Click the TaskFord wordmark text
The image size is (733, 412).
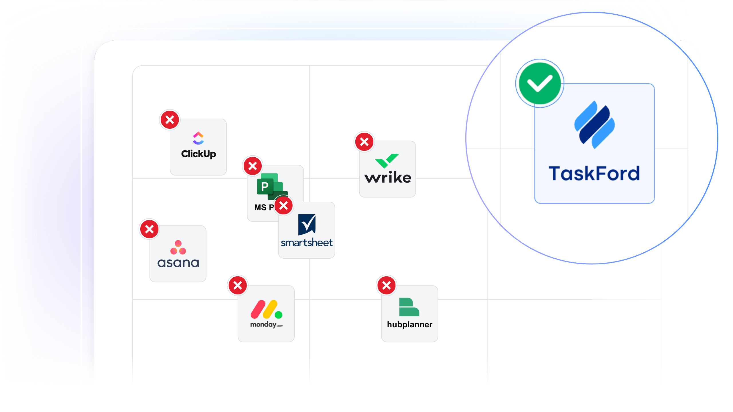594,173
